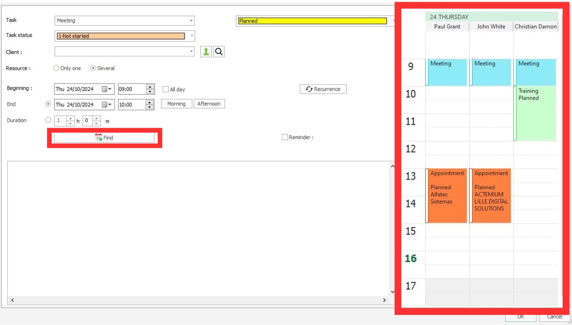Click the green client person icon
Viewport: 572px width, 325px height.
pos(206,52)
